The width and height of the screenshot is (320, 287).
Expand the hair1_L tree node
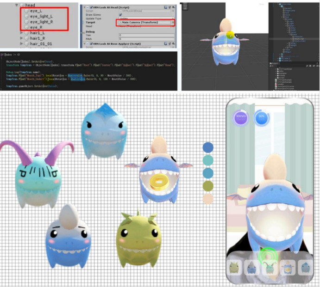(21, 33)
